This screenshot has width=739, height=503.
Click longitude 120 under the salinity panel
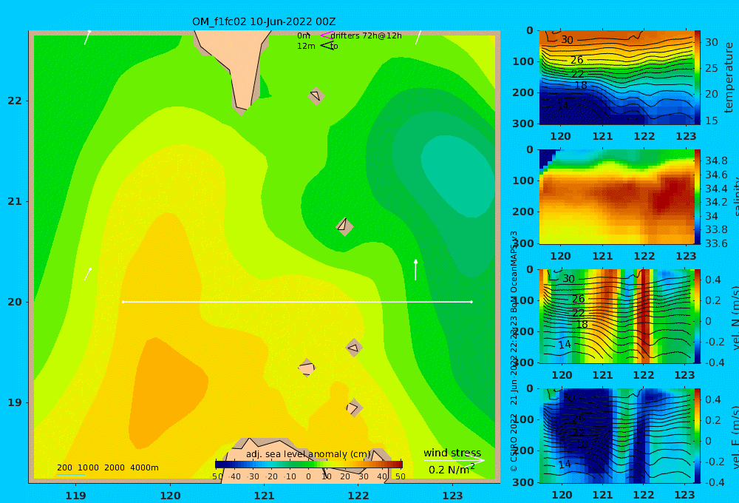(x=561, y=256)
